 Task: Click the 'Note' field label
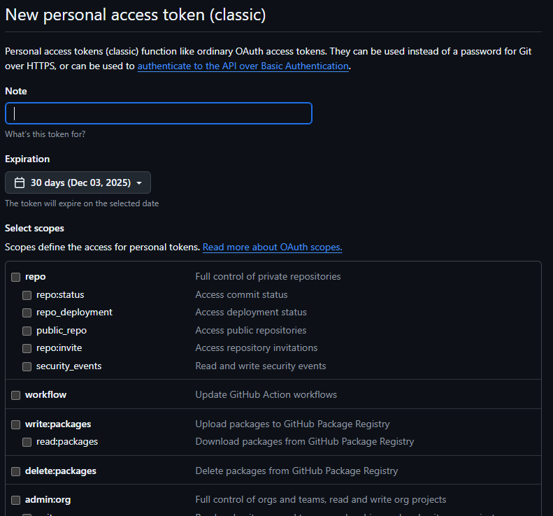click(16, 91)
